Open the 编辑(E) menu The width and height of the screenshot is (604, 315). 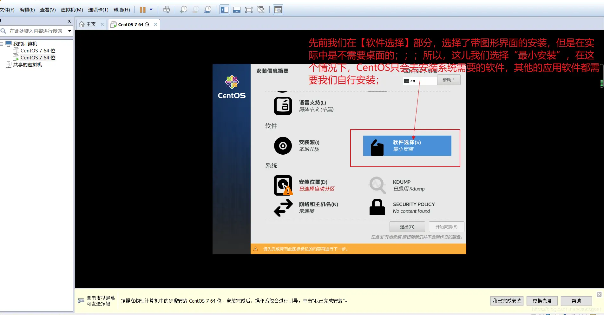pos(27,10)
